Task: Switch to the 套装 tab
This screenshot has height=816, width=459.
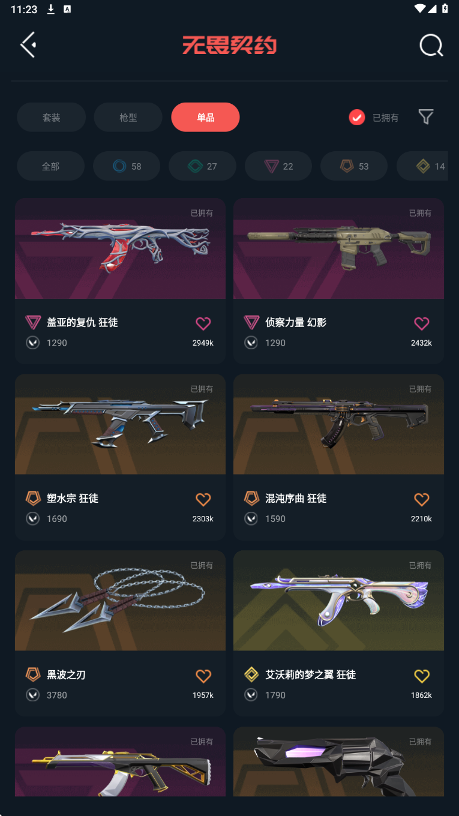Action: click(51, 117)
